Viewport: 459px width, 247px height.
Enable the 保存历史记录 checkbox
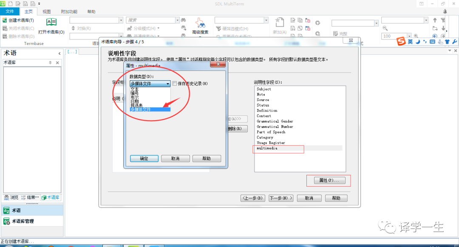tap(175, 84)
